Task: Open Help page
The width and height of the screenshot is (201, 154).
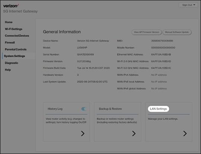Action: [x=8, y=70]
